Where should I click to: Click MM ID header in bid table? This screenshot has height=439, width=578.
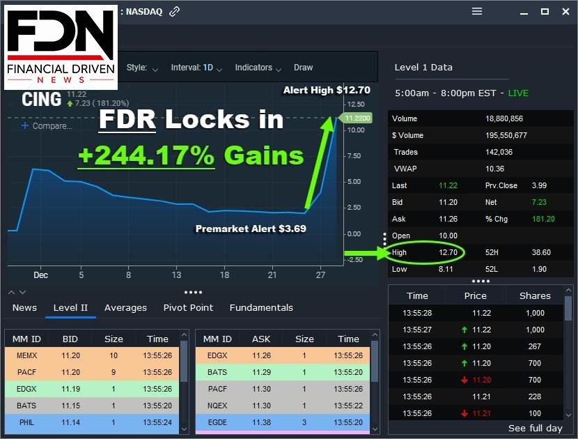[26, 339]
